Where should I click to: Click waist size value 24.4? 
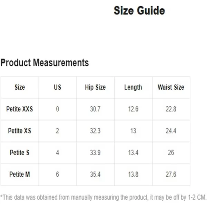coord(171,131)
